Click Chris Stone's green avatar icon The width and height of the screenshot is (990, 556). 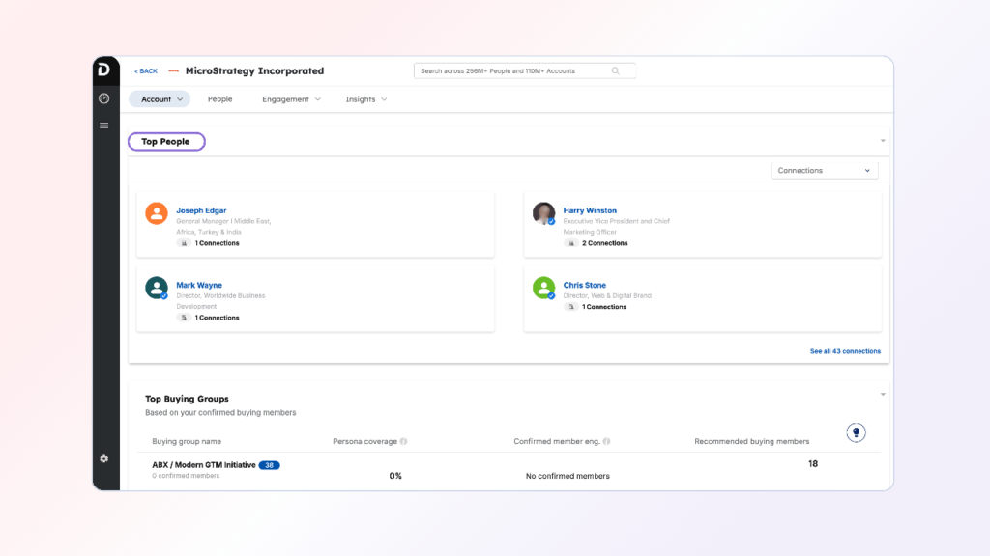click(544, 288)
